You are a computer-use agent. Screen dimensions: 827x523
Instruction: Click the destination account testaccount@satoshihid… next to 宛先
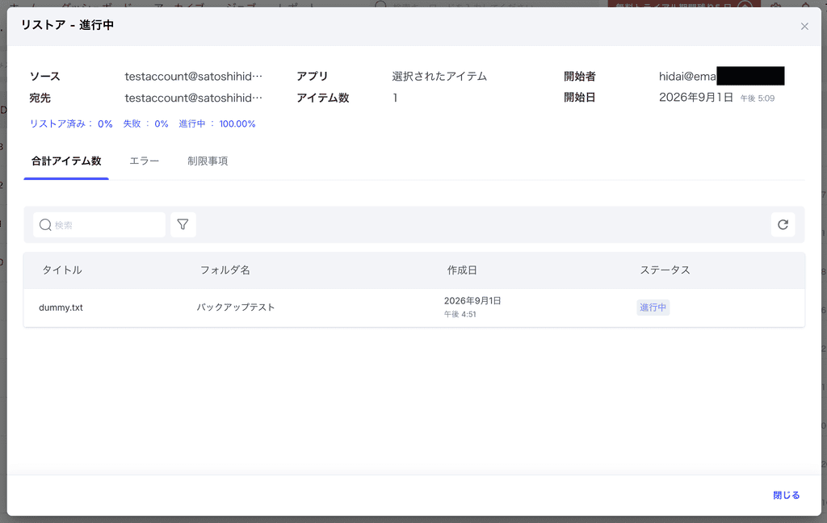(194, 98)
